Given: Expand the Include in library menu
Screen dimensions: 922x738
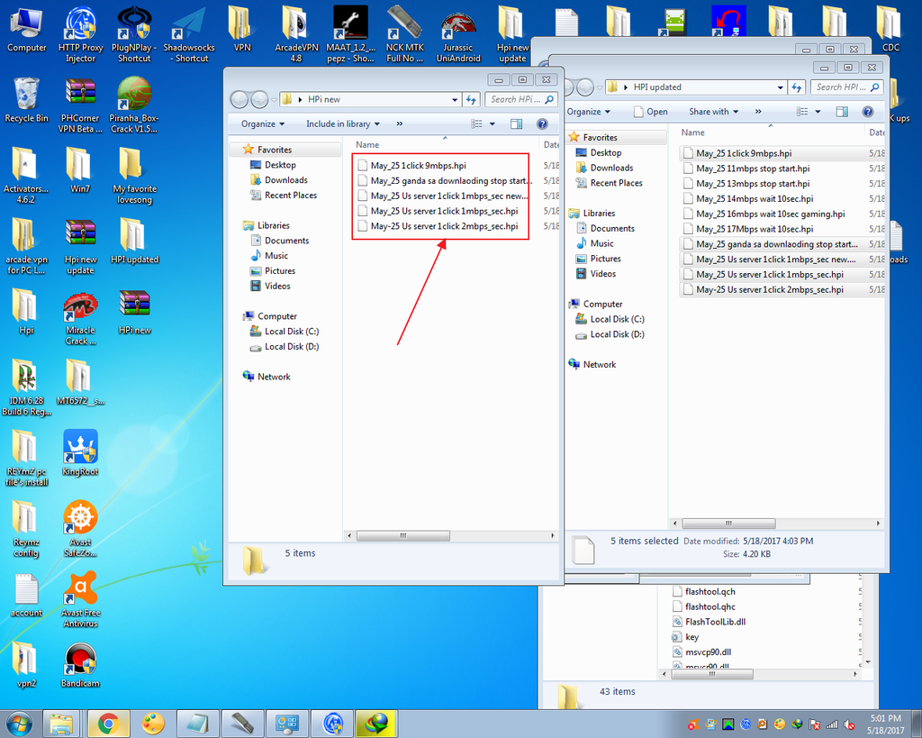Looking at the screenshot, I should coord(342,124).
